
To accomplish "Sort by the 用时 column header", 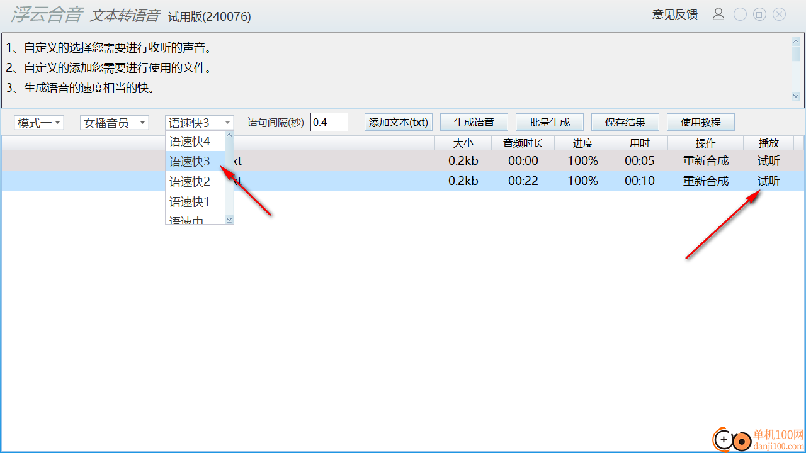I will tap(640, 143).
